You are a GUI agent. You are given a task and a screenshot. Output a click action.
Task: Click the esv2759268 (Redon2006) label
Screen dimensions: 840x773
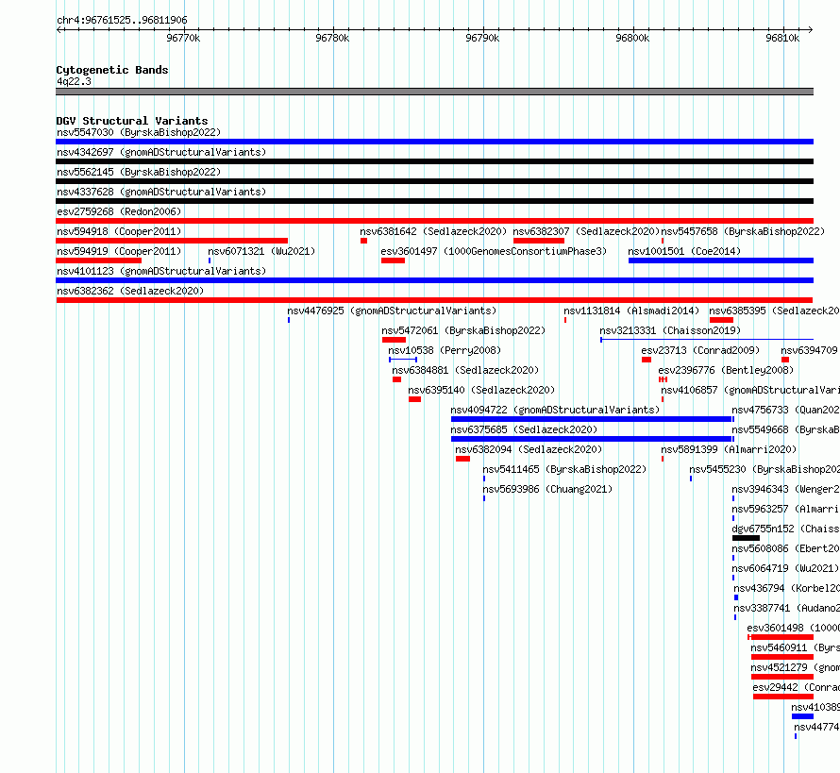(x=119, y=211)
